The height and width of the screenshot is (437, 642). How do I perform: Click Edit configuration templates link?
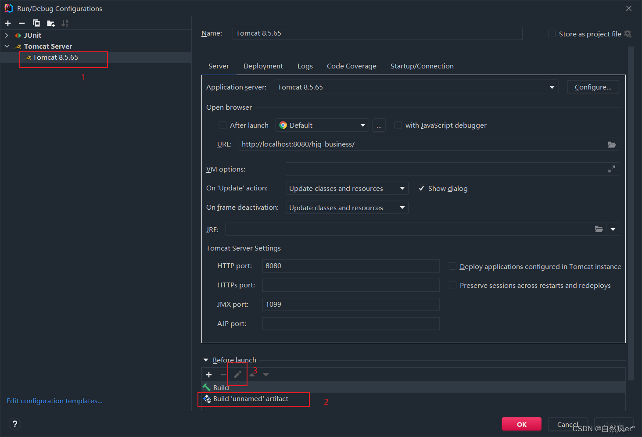(54, 401)
